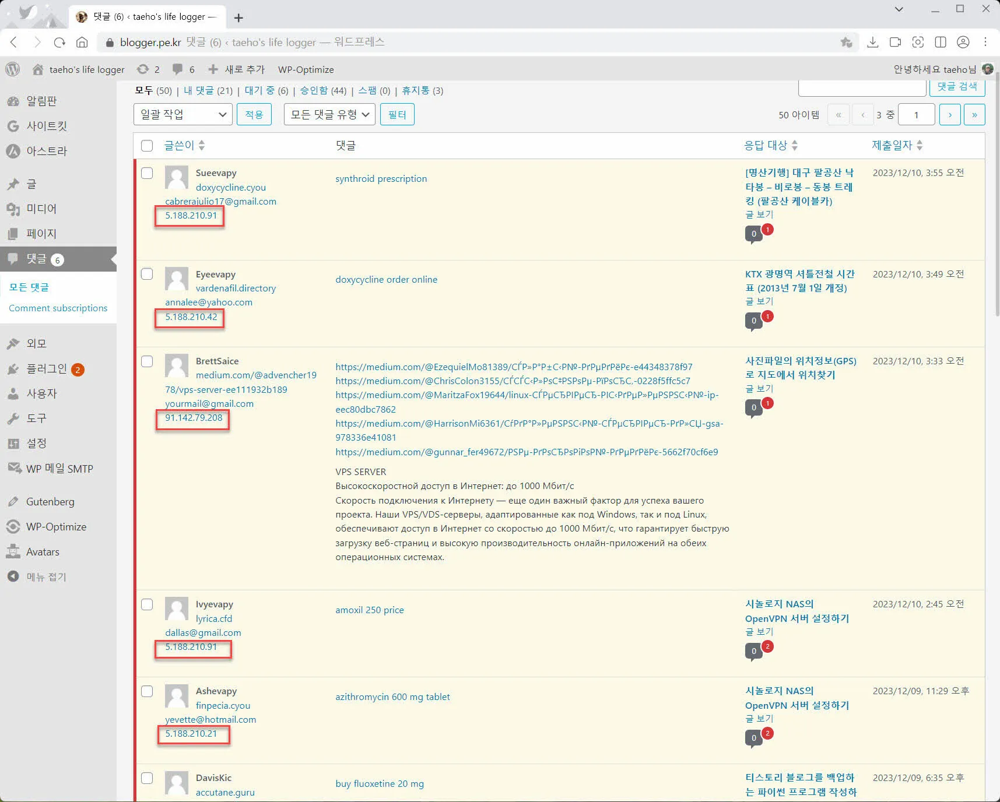Toggle the select-all comments checkbox

click(x=147, y=146)
